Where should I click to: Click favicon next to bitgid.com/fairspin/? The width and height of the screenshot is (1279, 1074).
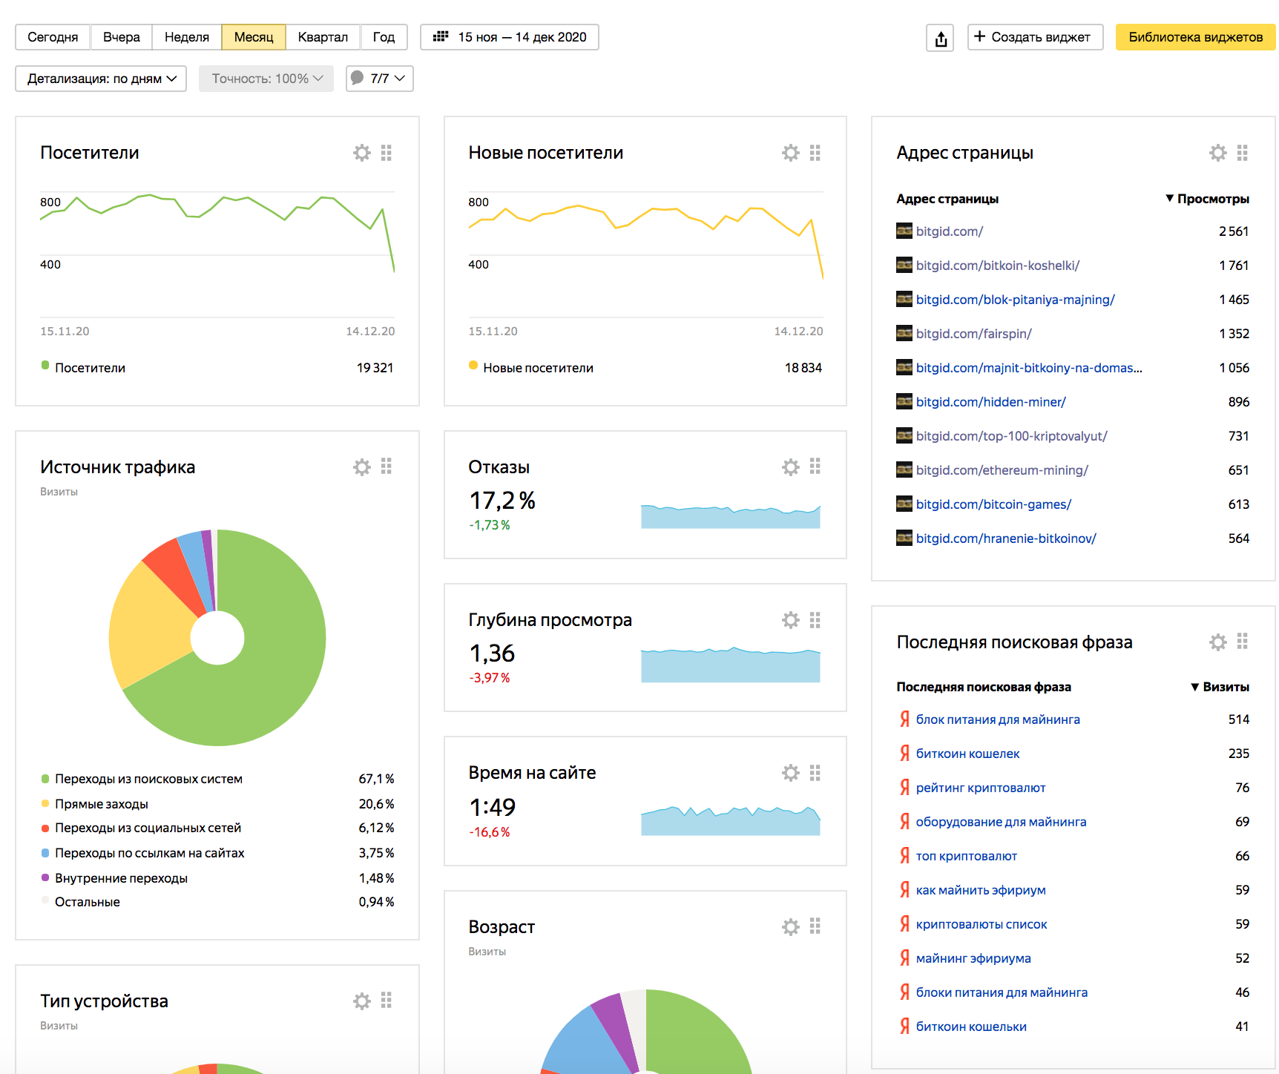tap(904, 333)
